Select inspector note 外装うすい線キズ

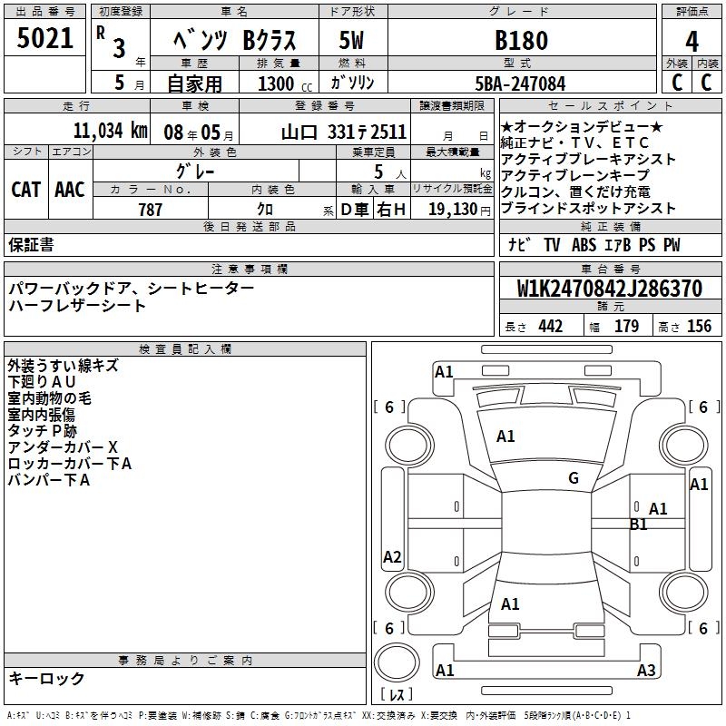(x=63, y=366)
